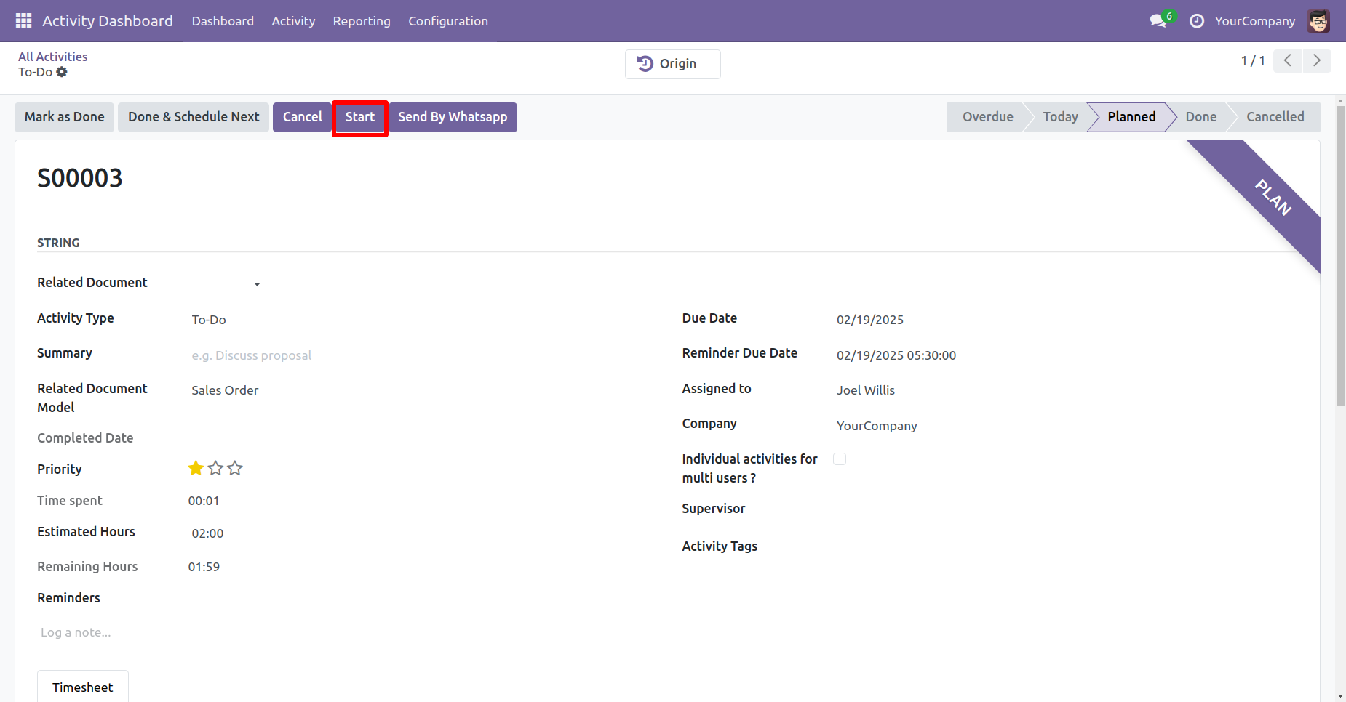The width and height of the screenshot is (1346, 702).
Task: Click the Sales Order model value
Action: coord(225,390)
